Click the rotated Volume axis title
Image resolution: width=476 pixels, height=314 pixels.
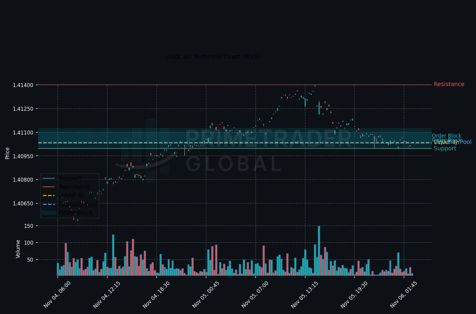coord(18,249)
